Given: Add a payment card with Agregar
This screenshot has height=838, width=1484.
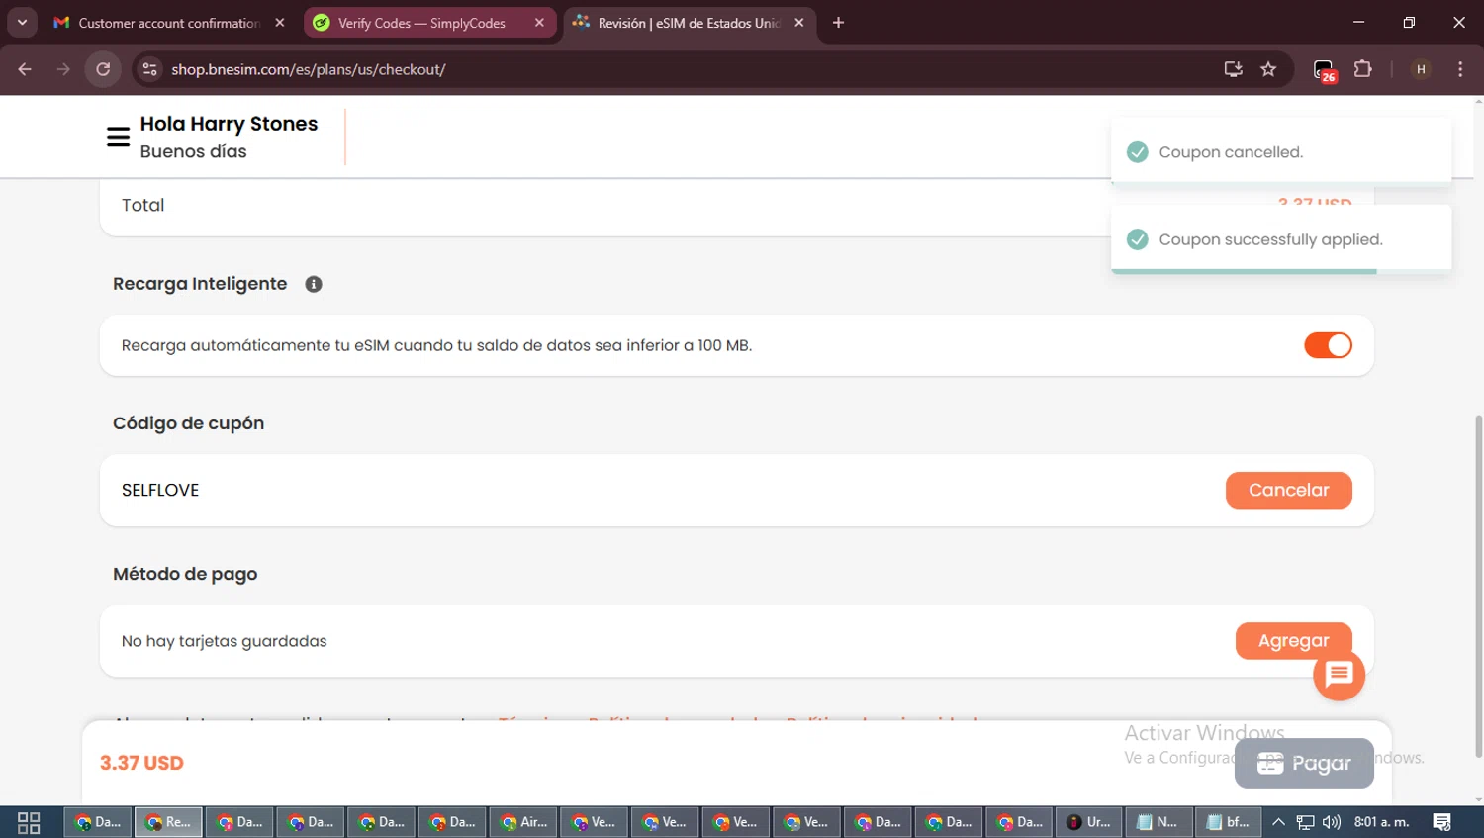Looking at the screenshot, I should pos(1293,641).
